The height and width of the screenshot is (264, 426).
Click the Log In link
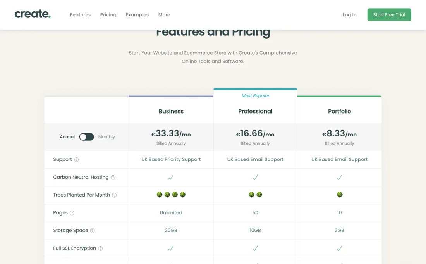pyautogui.click(x=349, y=15)
